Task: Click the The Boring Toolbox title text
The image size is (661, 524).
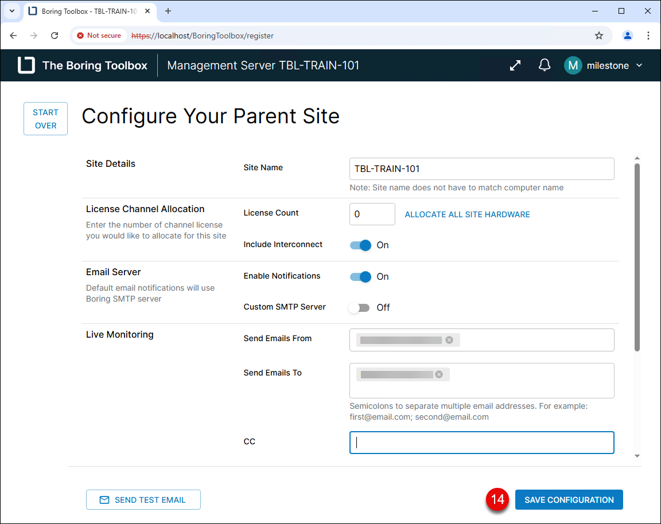Action: 95,65
